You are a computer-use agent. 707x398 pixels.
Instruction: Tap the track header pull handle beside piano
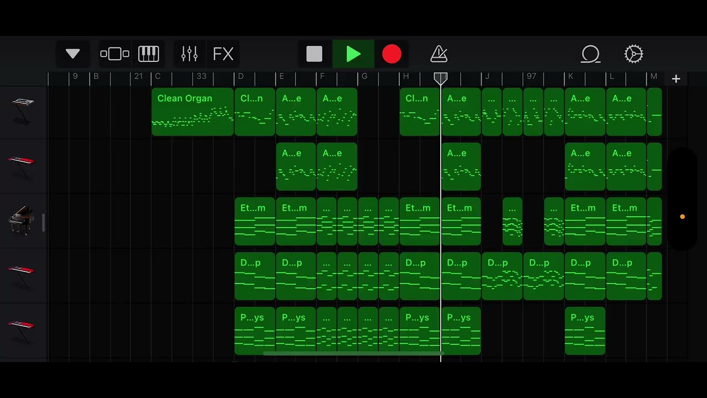[x=43, y=222]
